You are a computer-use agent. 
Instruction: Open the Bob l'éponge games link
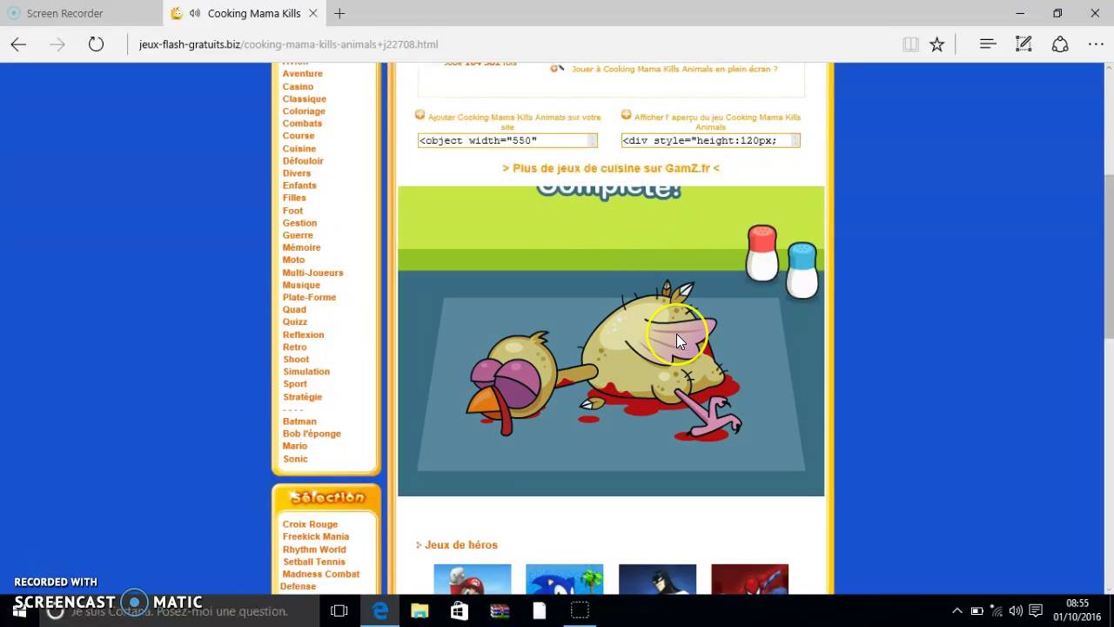pos(312,434)
